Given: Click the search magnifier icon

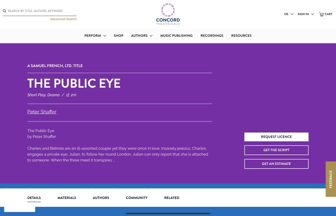Looking at the screenshot, I should pyautogui.click(x=5, y=11).
